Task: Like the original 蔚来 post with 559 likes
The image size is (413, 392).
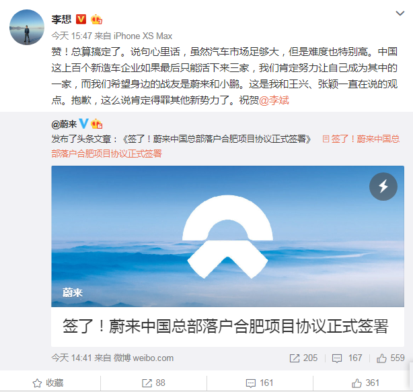Action: click(390, 358)
